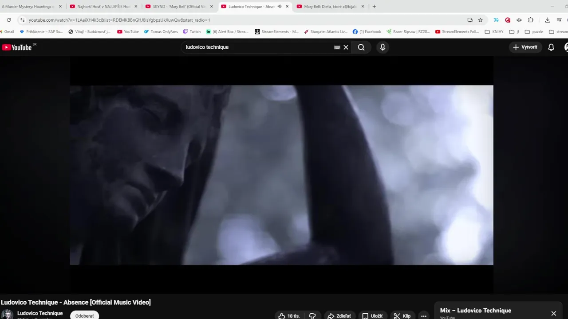This screenshot has height=319, width=568.
Task: Click the Mix – Ludovico Technique title
Action: click(x=475, y=311)
